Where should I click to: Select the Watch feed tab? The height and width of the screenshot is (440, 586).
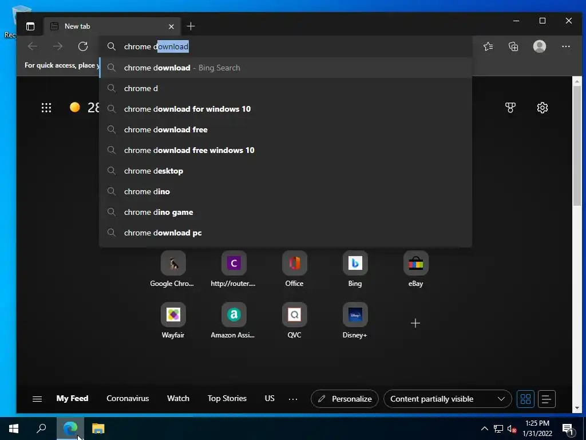coord(179,399)
